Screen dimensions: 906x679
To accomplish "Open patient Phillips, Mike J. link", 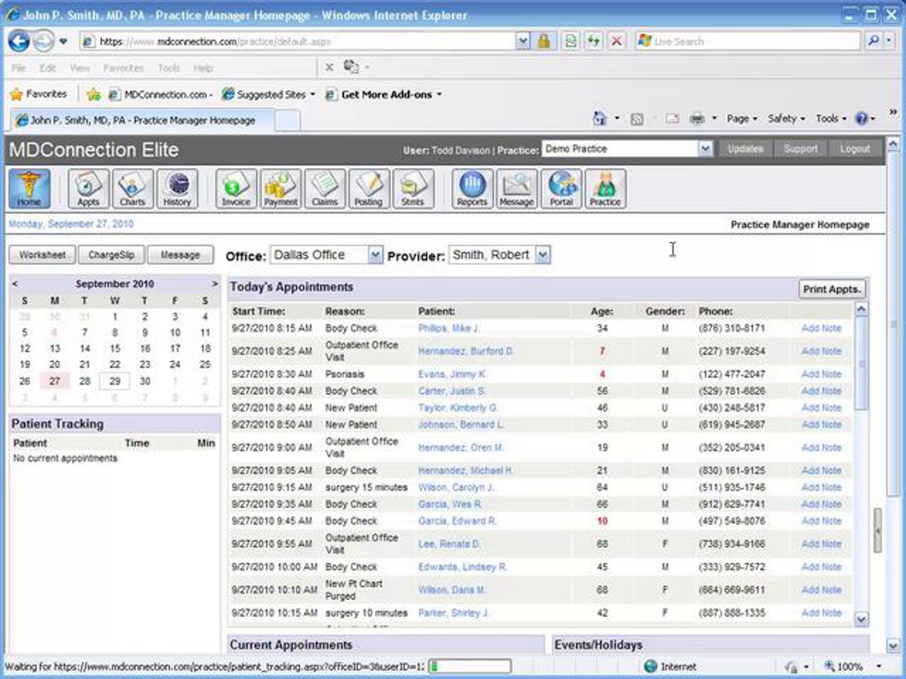I will click(x=448, y=328).
